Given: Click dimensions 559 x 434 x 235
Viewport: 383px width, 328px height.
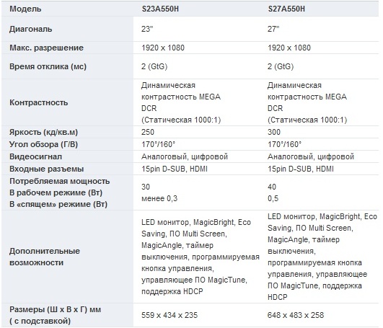Looking at the screenshot, I should pyautogui.click(x=170, y=315).
